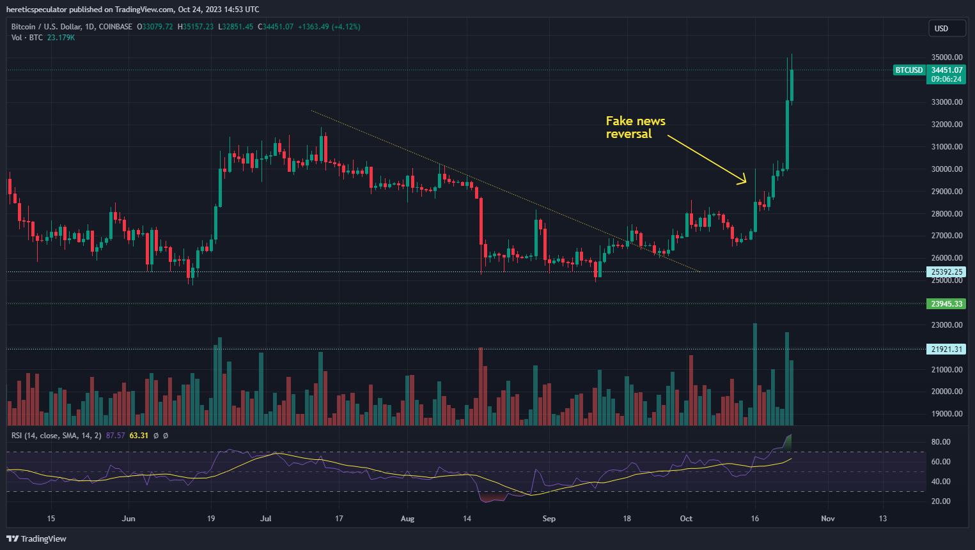This screenshot has width=975, height=550.
Task: Open the USD currency selector
Action: [947, 28]
